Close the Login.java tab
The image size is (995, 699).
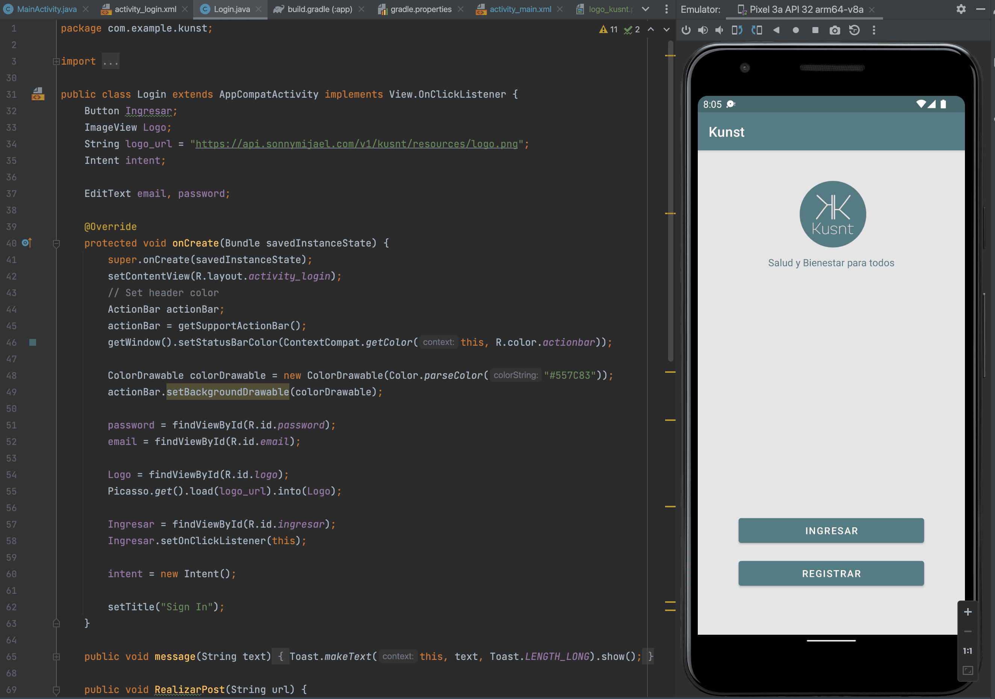pyautogui.click(x=259, y=9)
